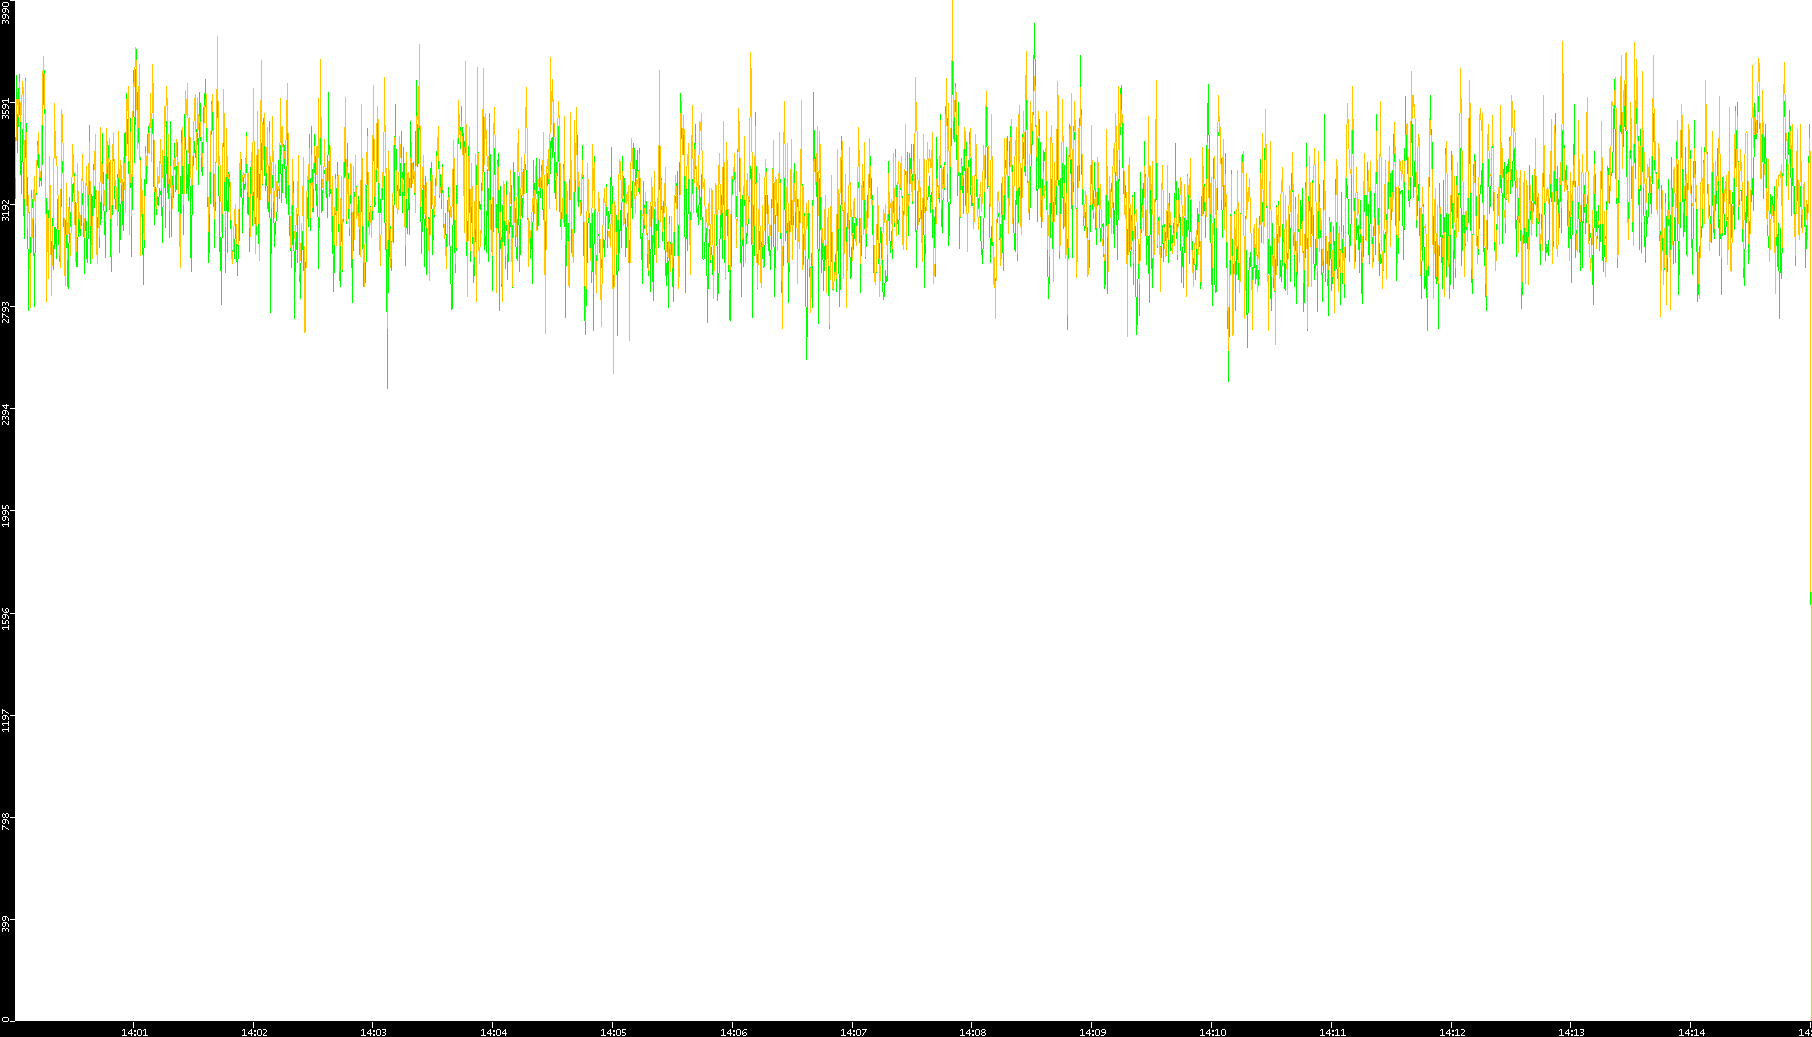
Task: Select the 3192 vertical axis label
Action: click(6, 210)
